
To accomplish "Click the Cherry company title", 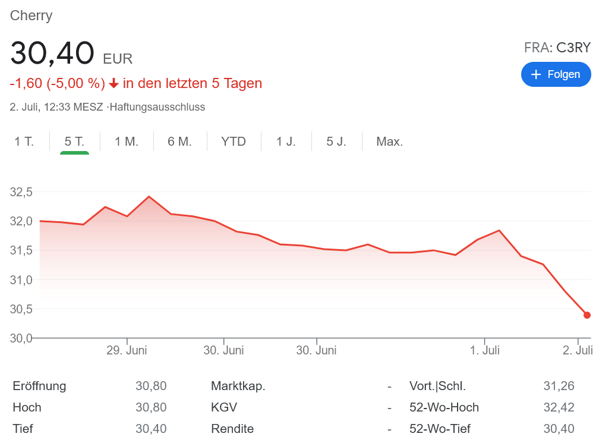I will [31, 15].
